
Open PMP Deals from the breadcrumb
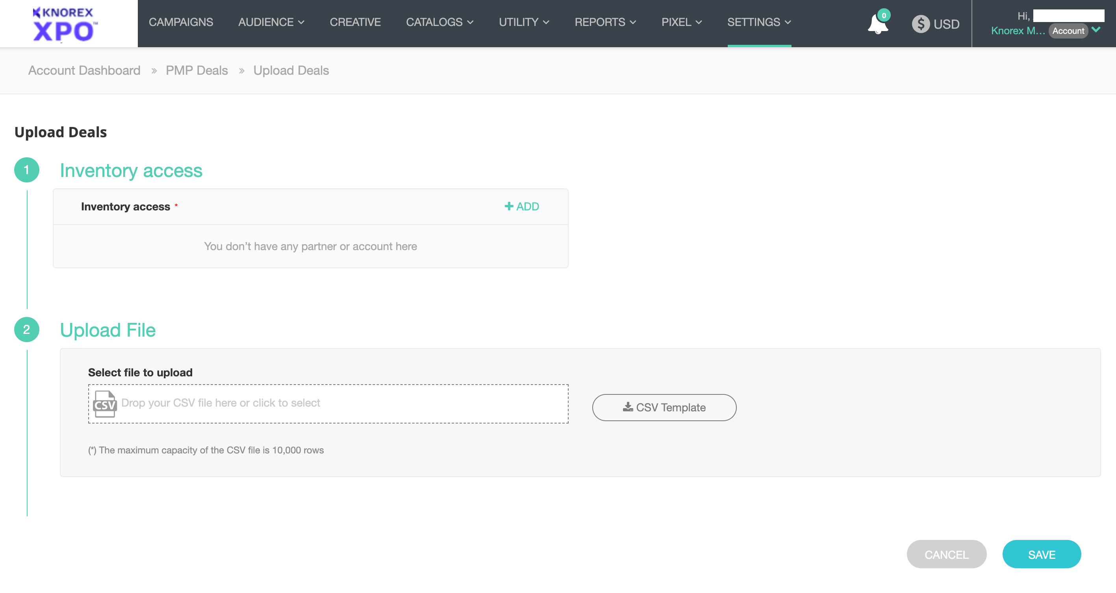click(x=197, y=70)
